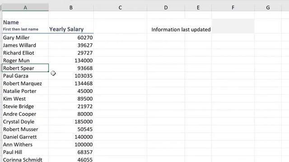The image size is (289, 162).
Task: Click salary value 89500
Action: tap(71, 99)
